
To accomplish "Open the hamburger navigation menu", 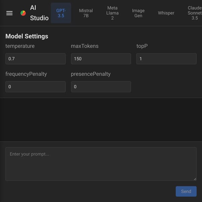I will [x=9, y=13].
